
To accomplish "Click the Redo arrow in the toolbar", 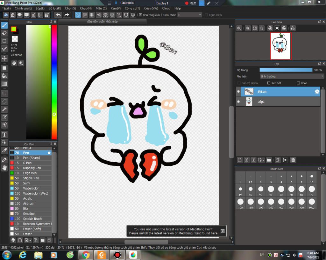I will point(67,15).
